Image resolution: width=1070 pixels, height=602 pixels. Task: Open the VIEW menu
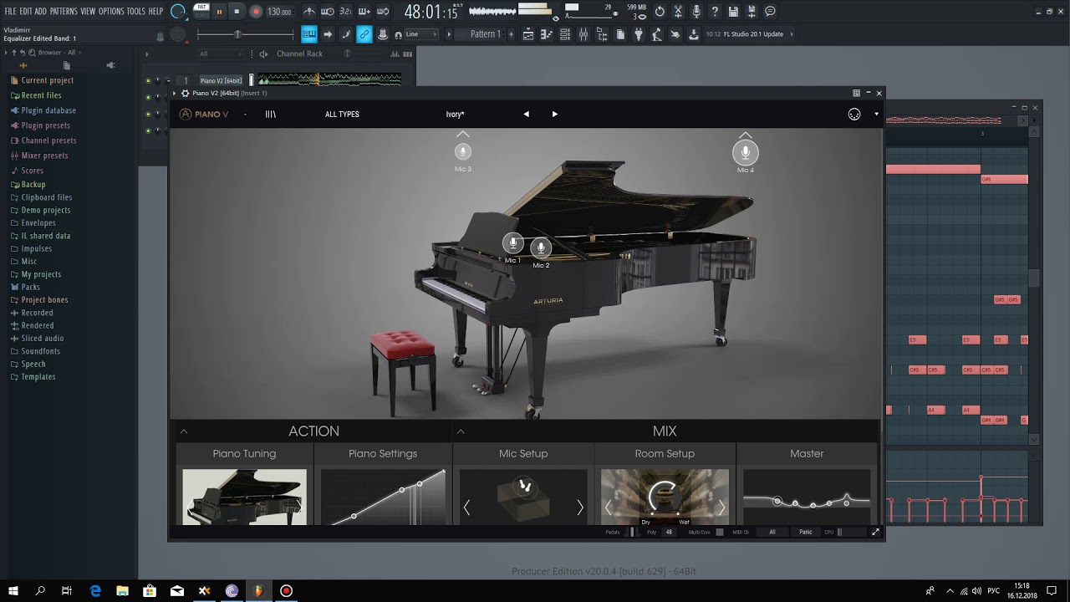pos(88,12)
